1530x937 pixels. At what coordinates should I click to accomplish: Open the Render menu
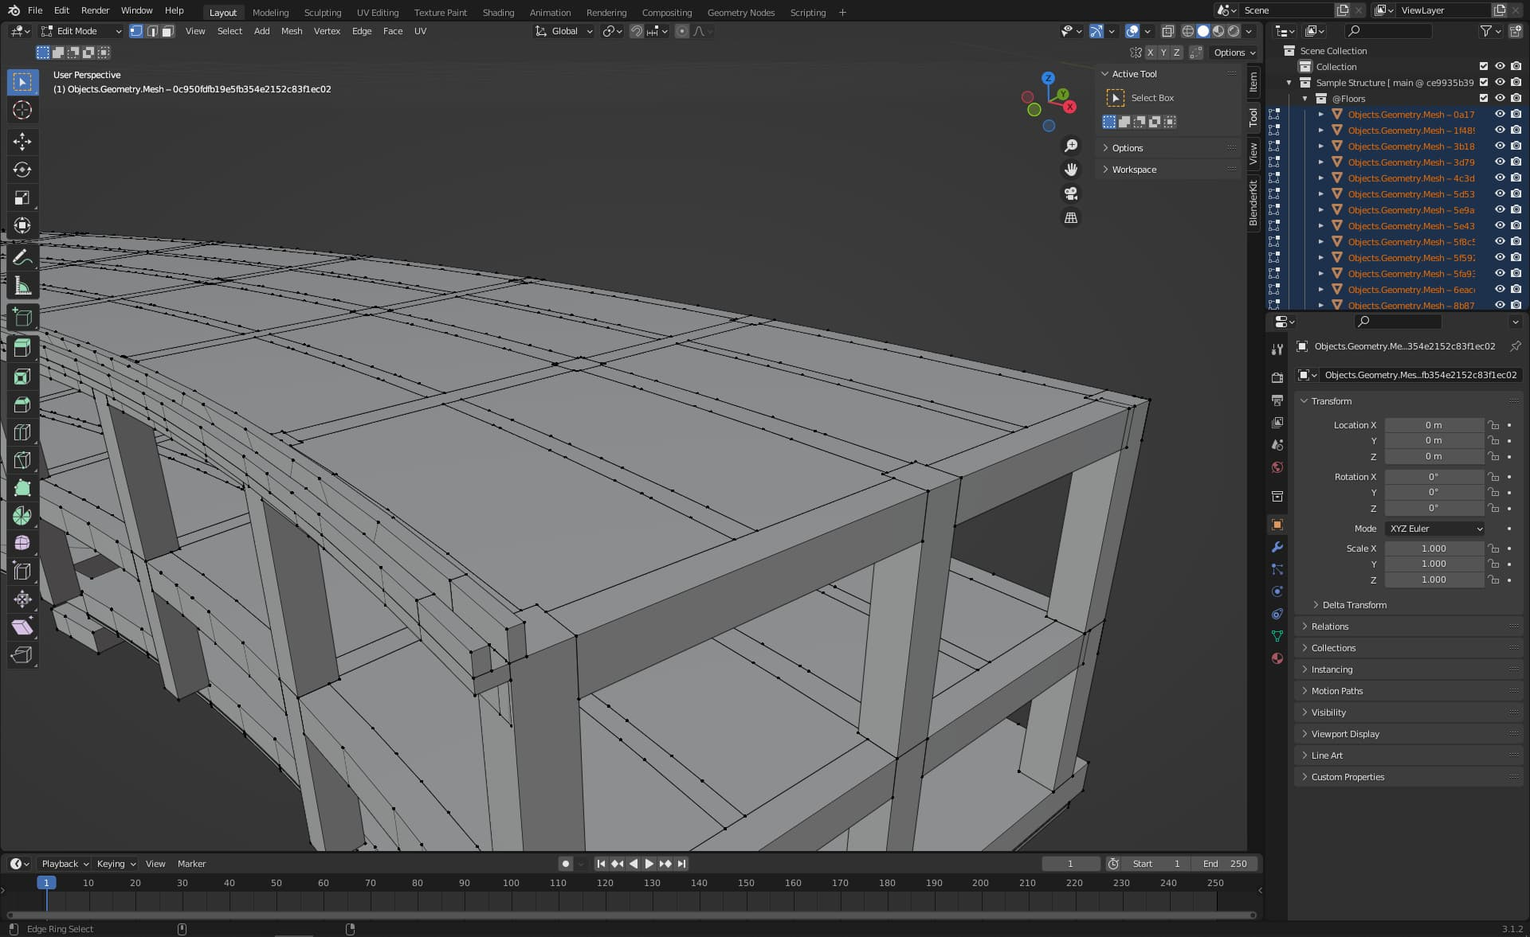(95, 10)
